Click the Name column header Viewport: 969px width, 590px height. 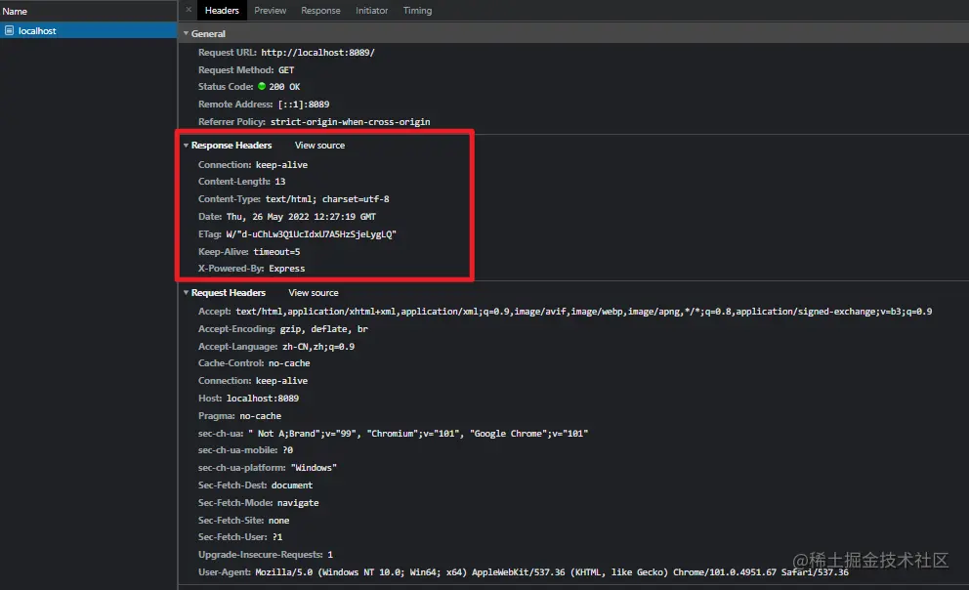[x=88, y=11]
